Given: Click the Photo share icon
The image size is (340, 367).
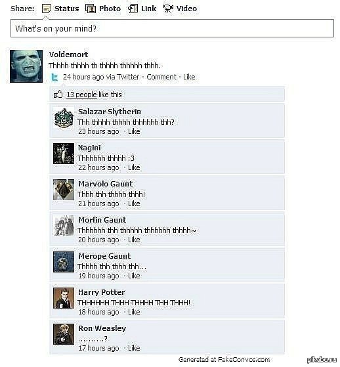Looking at the screenshot, I should coord(91,9).
